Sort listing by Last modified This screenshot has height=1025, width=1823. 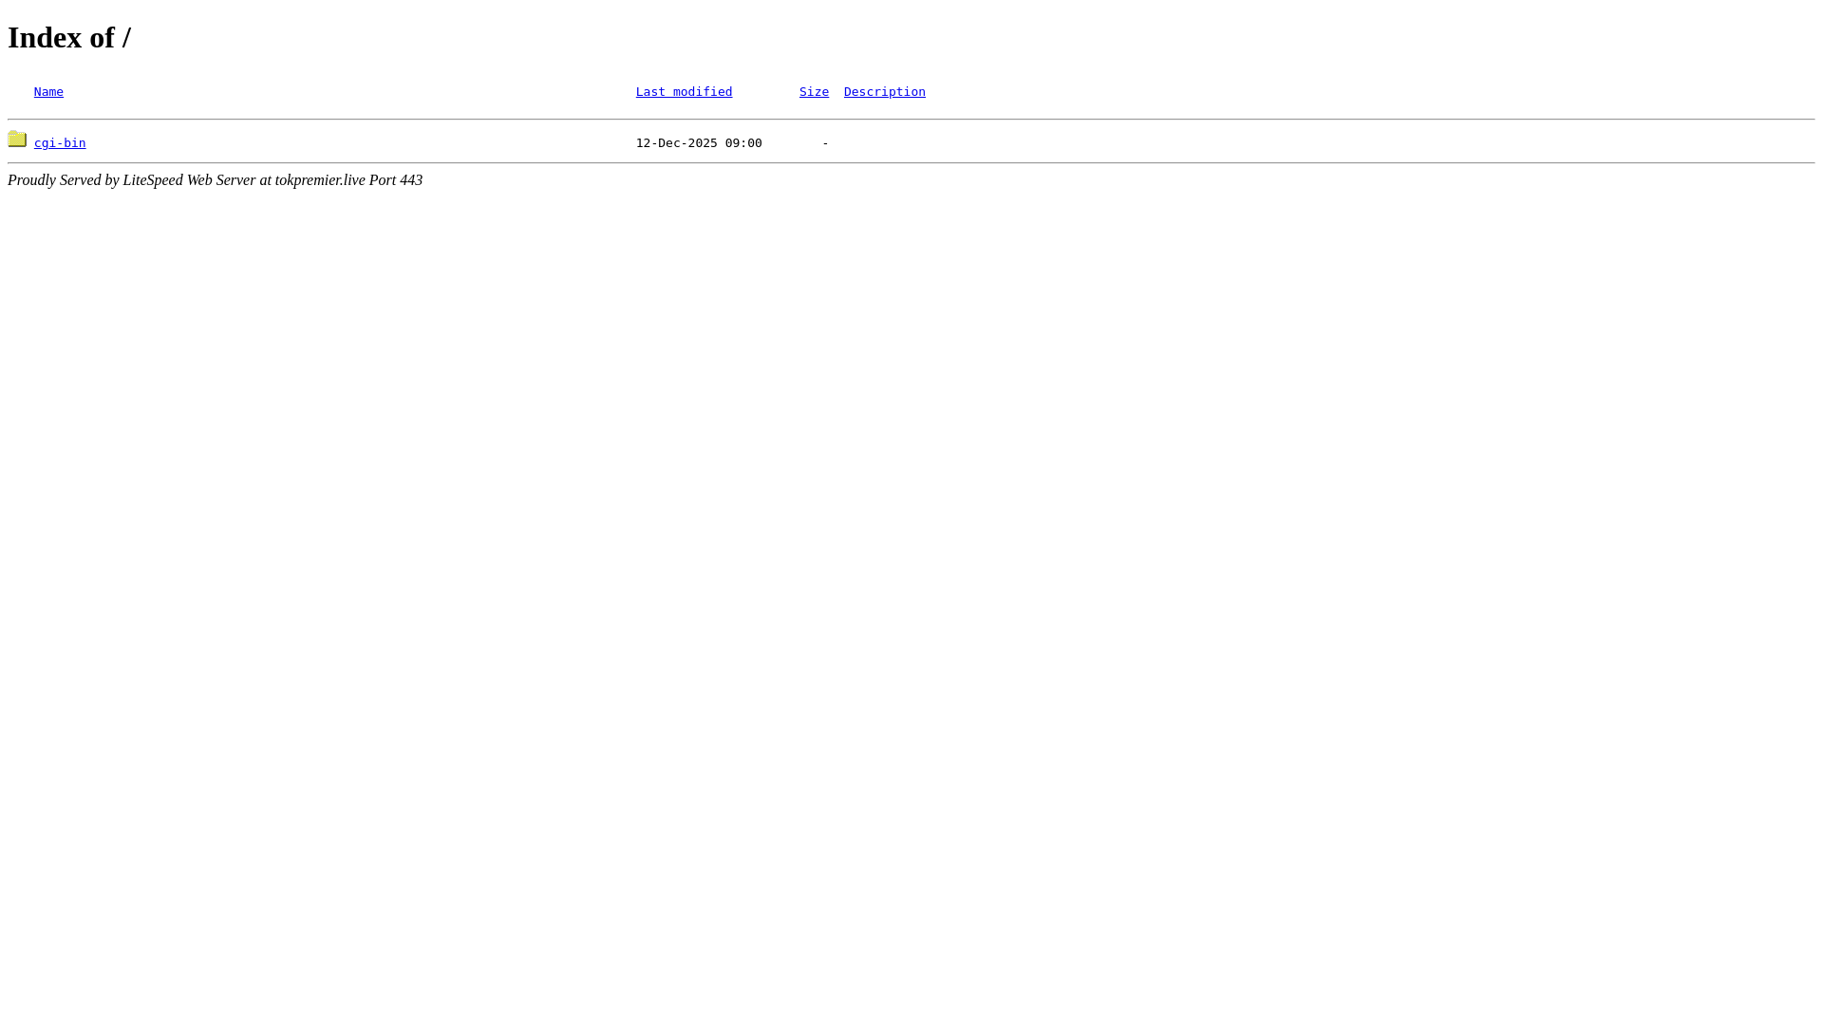pos(684,92)
